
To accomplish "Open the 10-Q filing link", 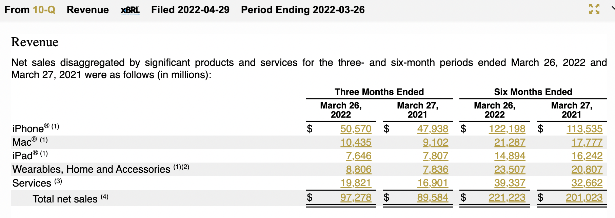I will click(44, 10).
